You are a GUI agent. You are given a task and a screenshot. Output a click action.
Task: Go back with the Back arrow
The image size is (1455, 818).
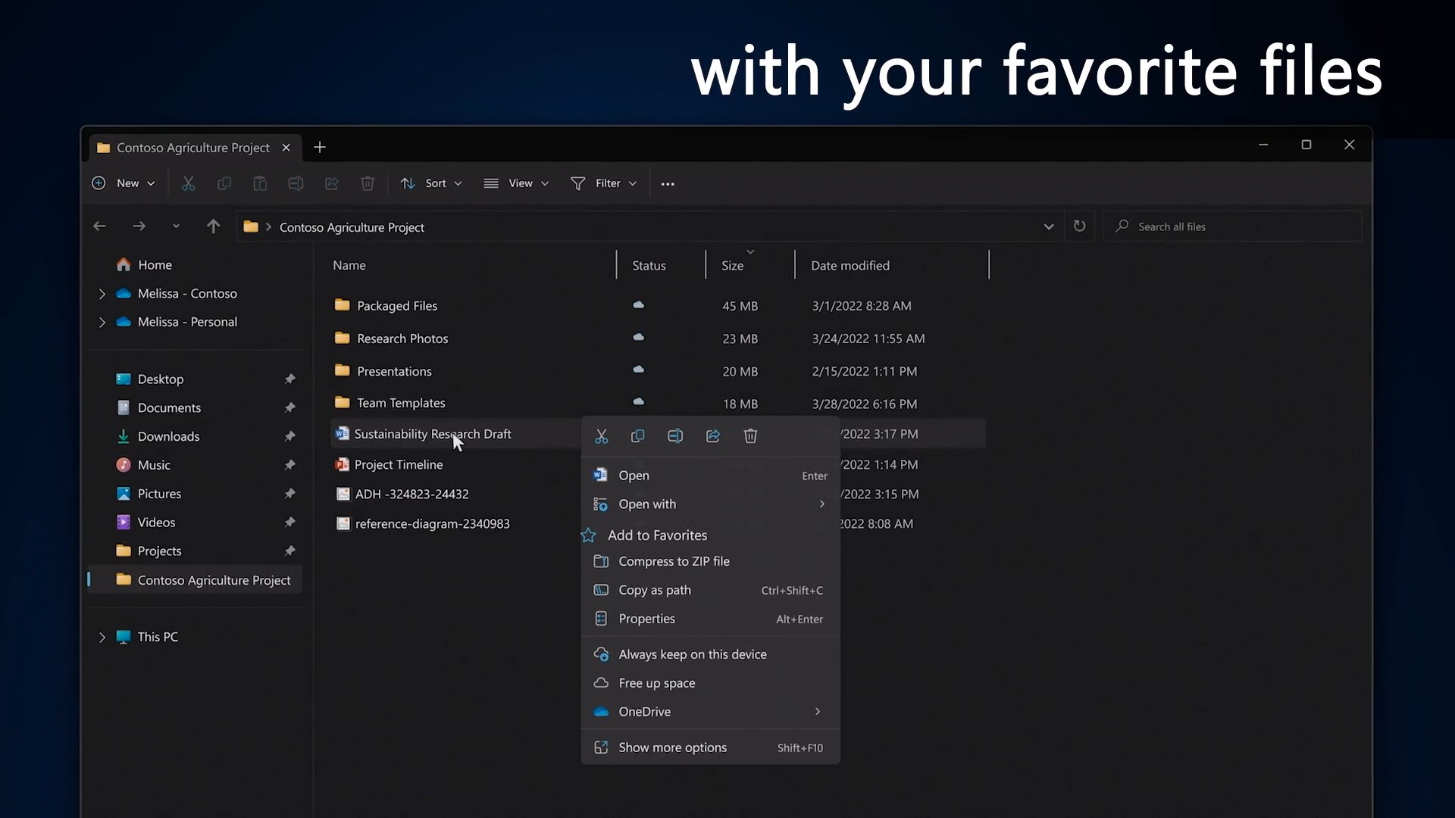tap(99, 226)
